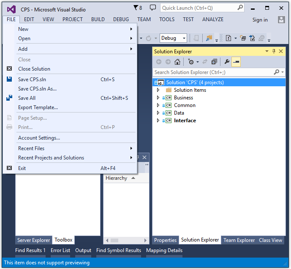The image size is (291, 269).
Task: Click the checklist arrow toolbar icon
Action: tap(252, 38)
